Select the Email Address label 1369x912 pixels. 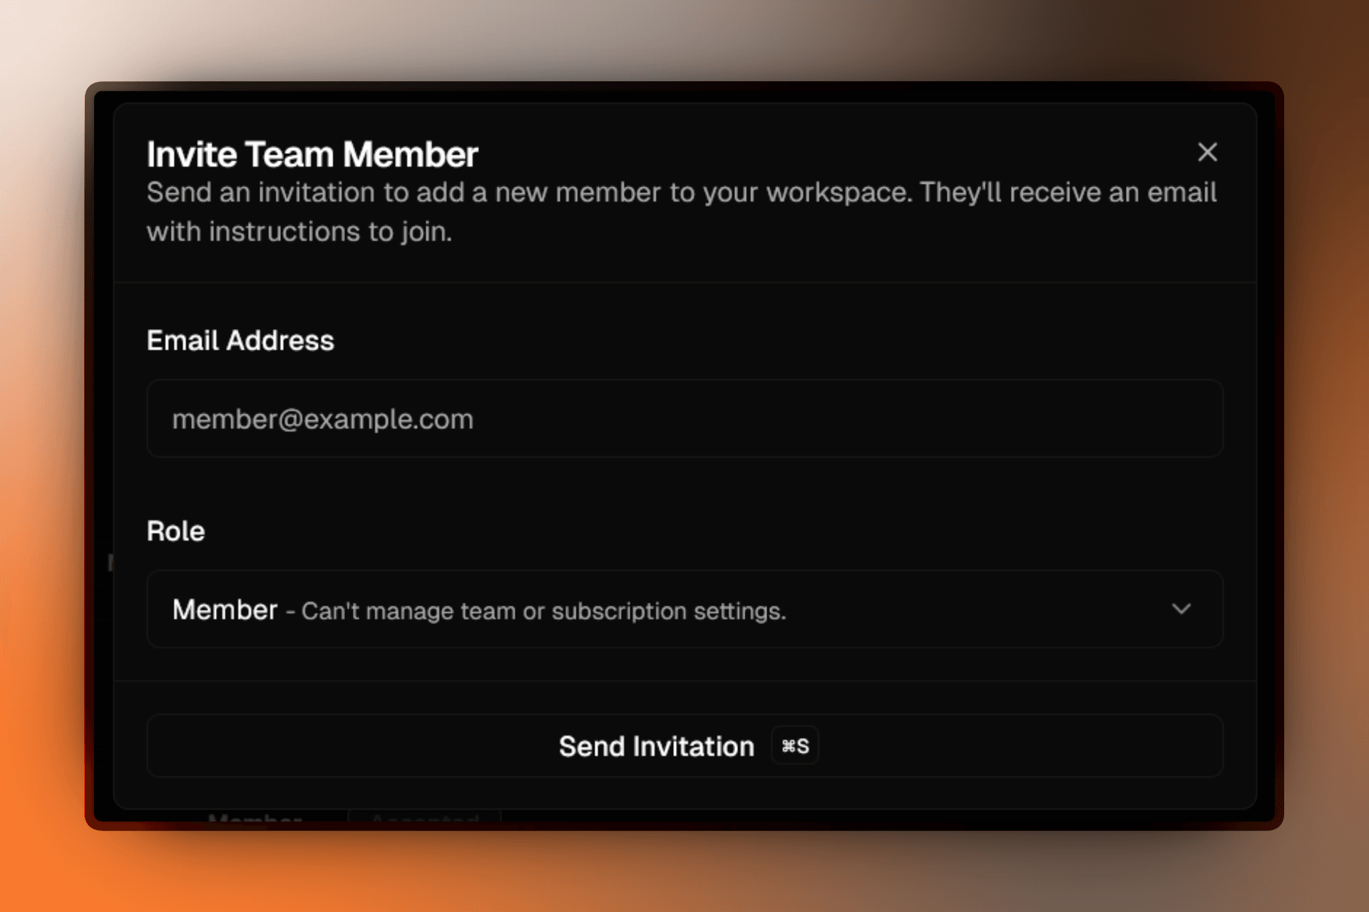pos(240,341)
